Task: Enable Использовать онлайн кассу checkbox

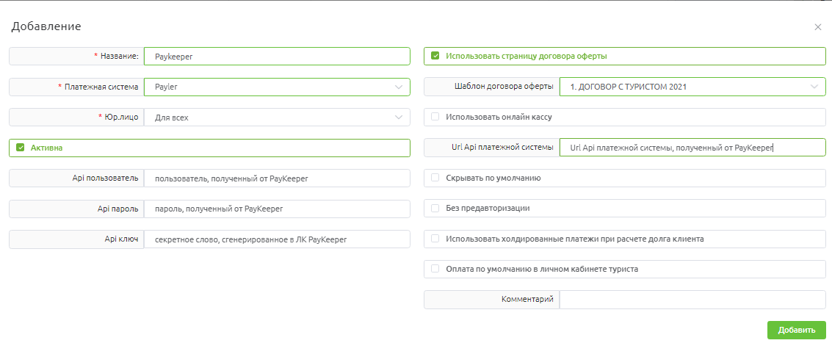Action: pyautogui.click(x=435, y=117)
